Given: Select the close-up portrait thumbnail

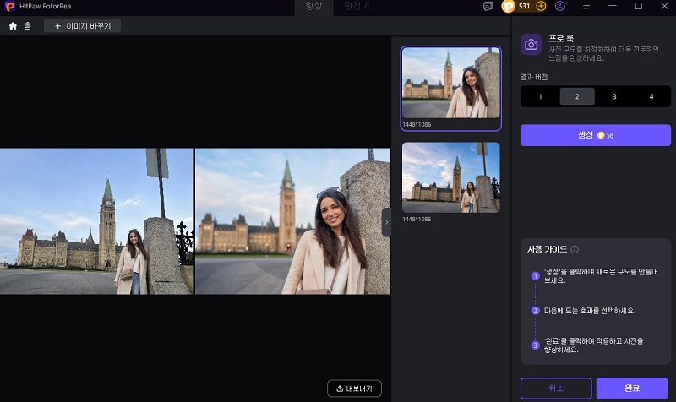Looking at the screenshot, I should [451, 83].
